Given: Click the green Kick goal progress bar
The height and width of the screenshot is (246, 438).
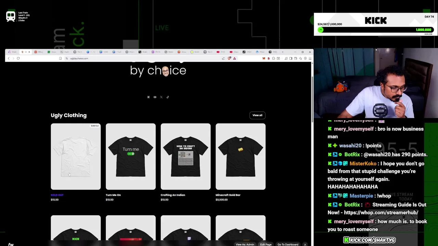Looking at the screenshot, I should pyautogui.click(x=375, y=30).
